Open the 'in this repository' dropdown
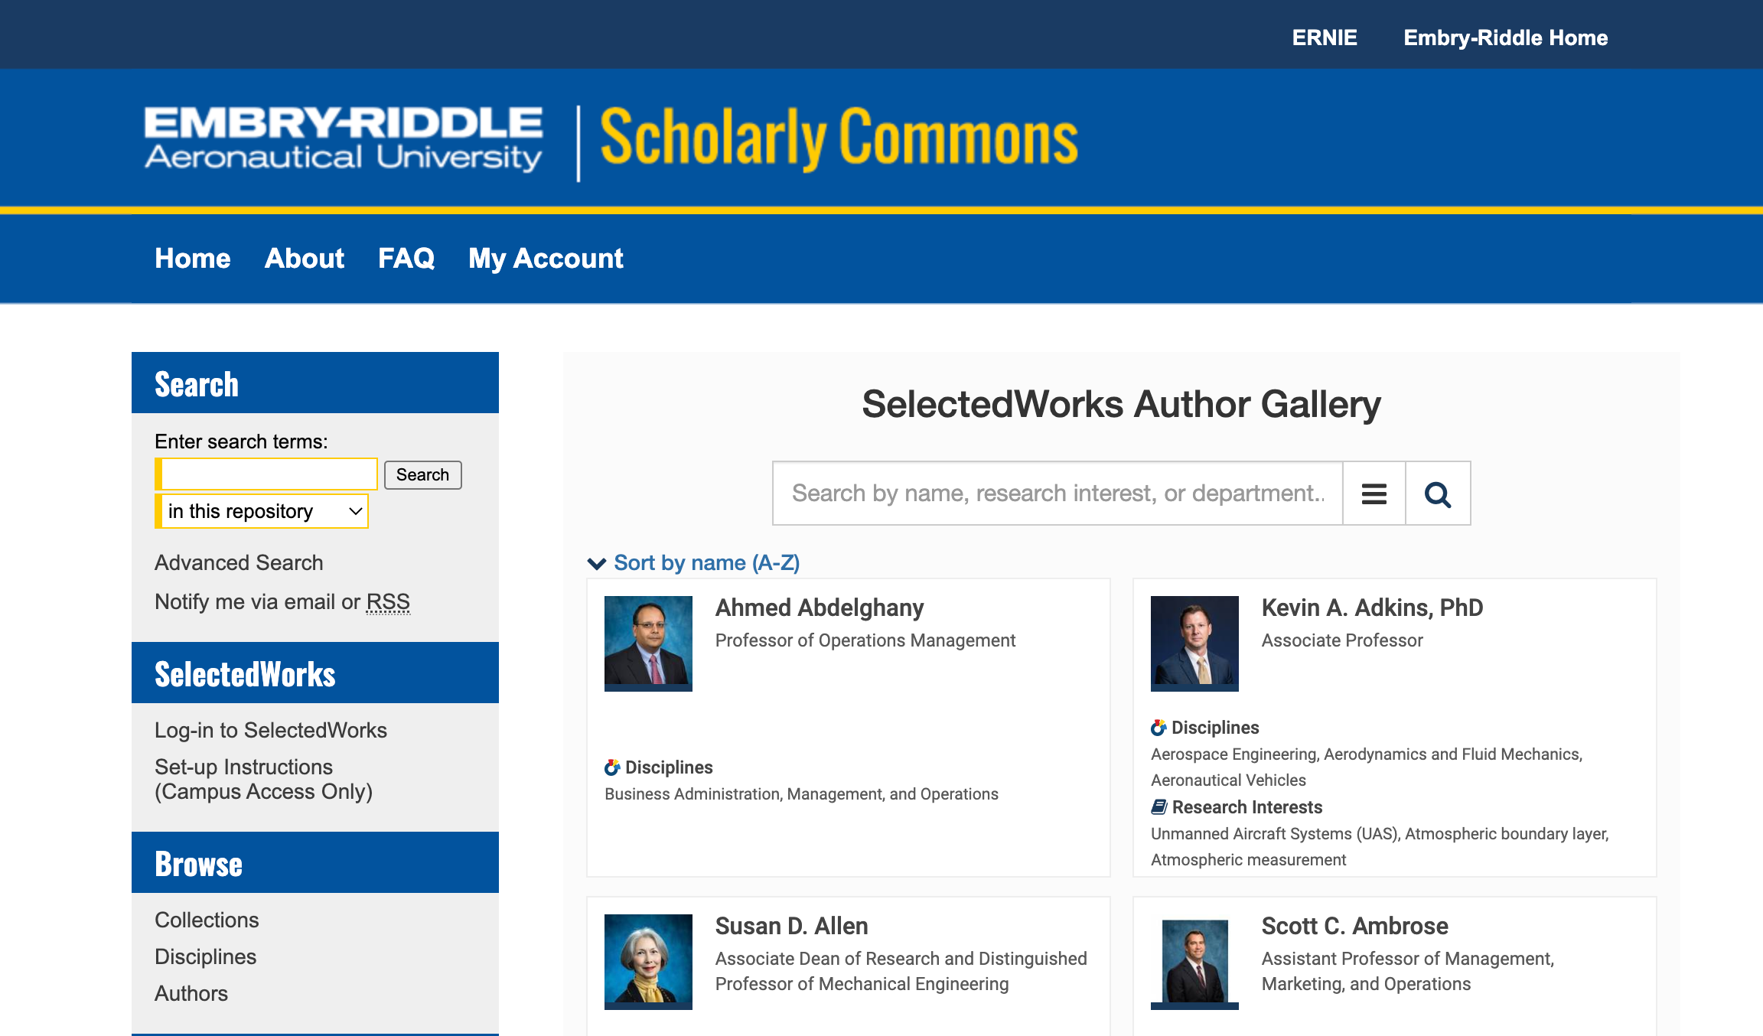Viewport: 1763px width, 1036px height. point(262,511)
